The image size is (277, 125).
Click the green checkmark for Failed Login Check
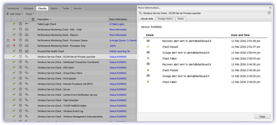click(x=14, y=24)
